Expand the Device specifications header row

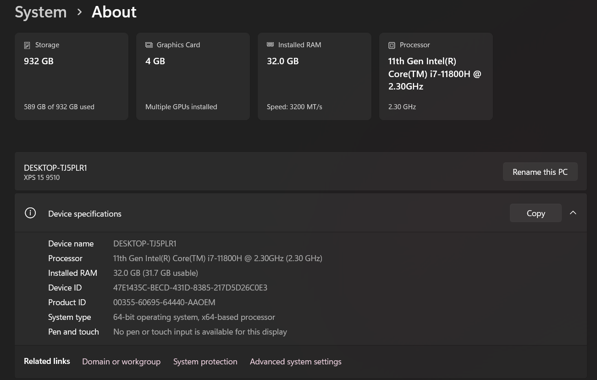pyautogui.click(x=275, y=213)
